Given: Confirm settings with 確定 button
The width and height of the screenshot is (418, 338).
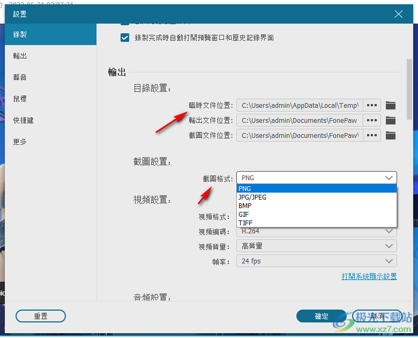Looking at the screenshot, I should point(322,316).
